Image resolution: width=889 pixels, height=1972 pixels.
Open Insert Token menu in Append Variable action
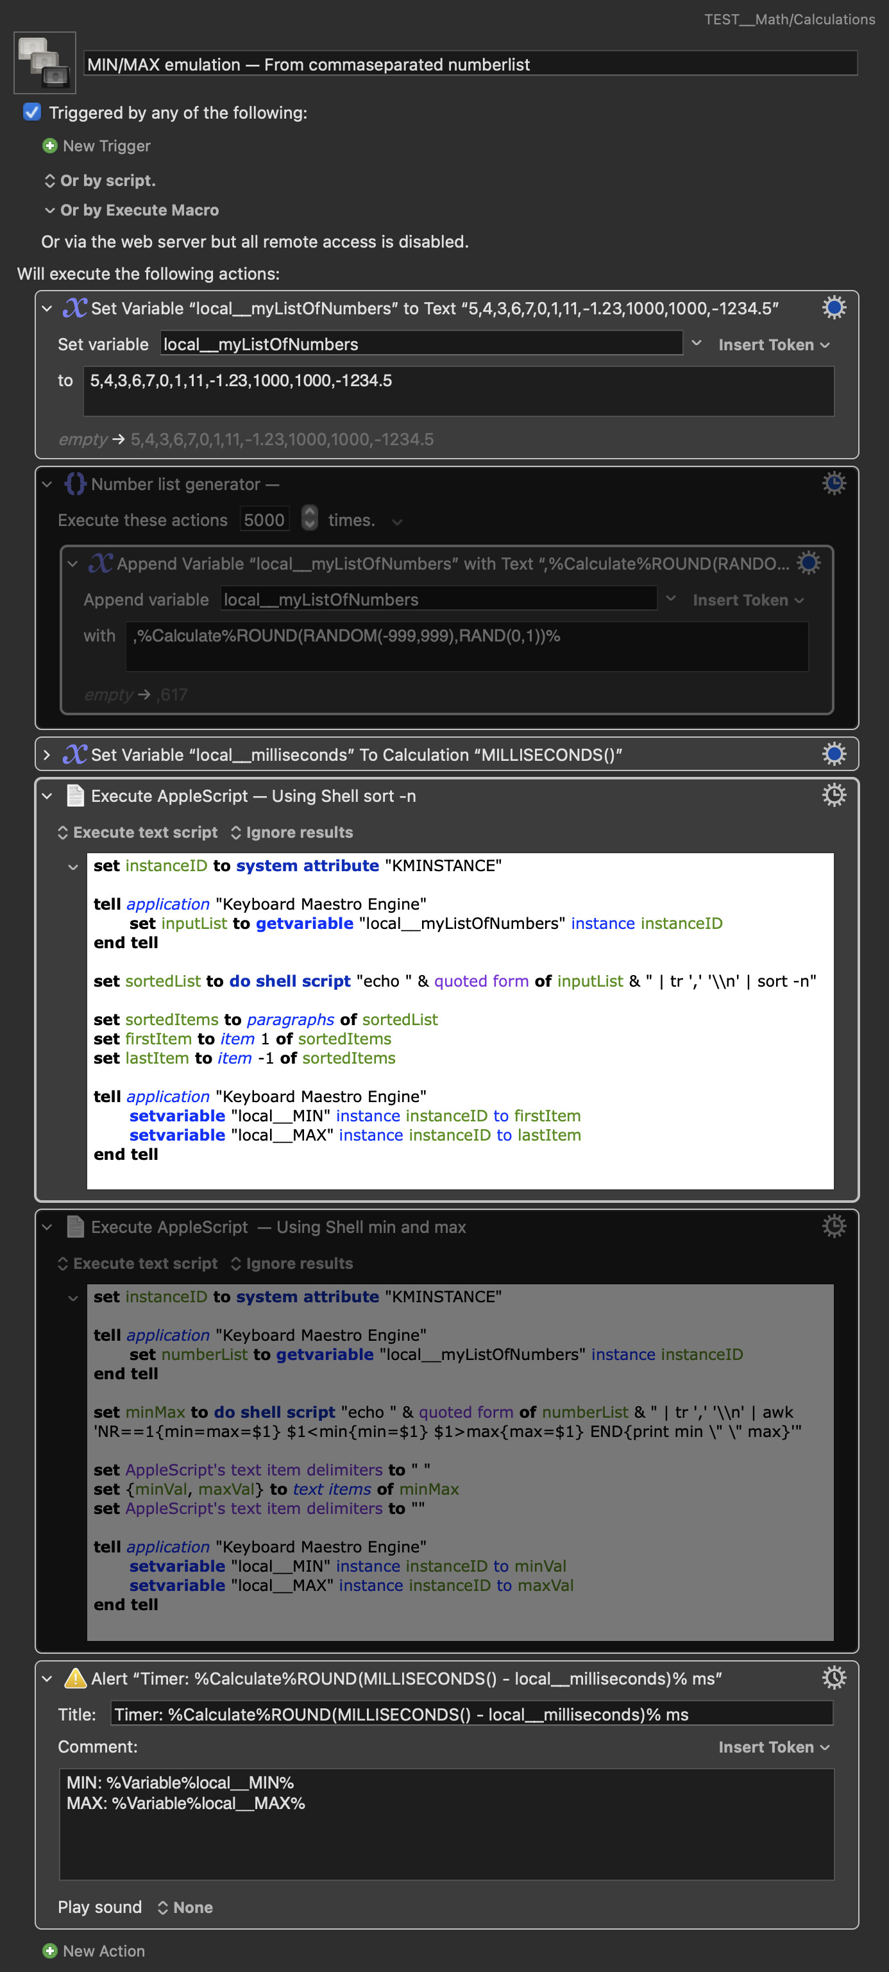click(748, 600)
